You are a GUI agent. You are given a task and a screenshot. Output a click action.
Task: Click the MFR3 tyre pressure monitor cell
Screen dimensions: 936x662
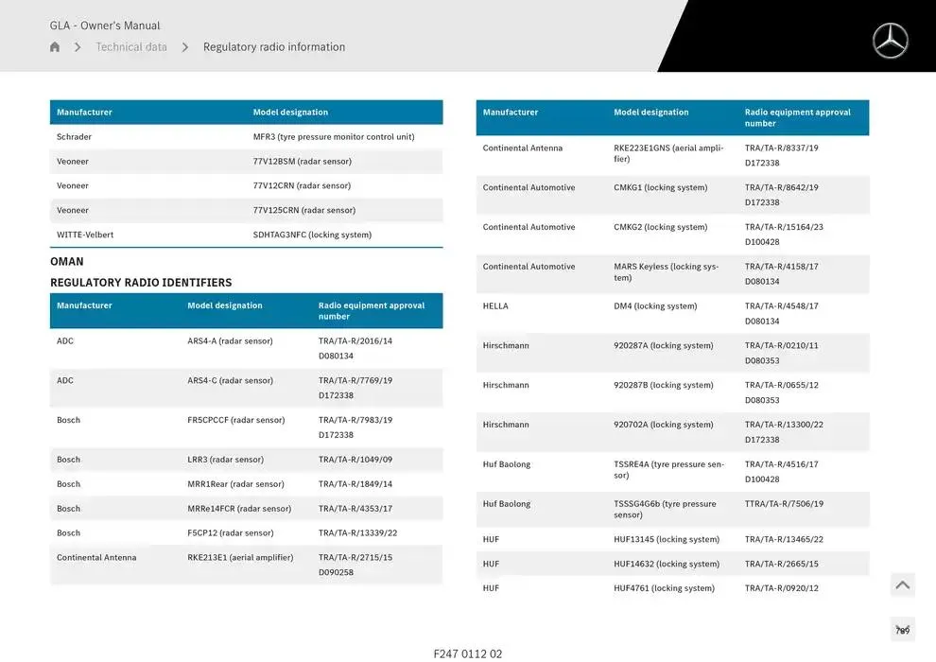(334, 137)
